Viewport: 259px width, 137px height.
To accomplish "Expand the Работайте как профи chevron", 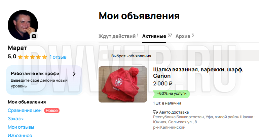I will click(x=74, y=74).
